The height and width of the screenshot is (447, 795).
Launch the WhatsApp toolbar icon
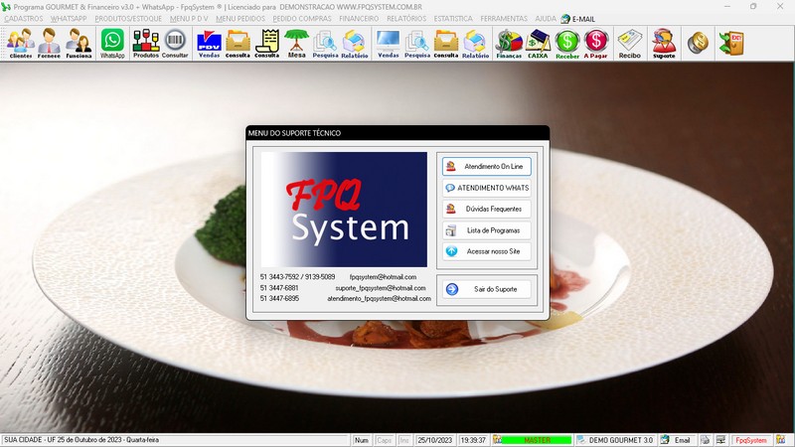[x=112, y=44]
